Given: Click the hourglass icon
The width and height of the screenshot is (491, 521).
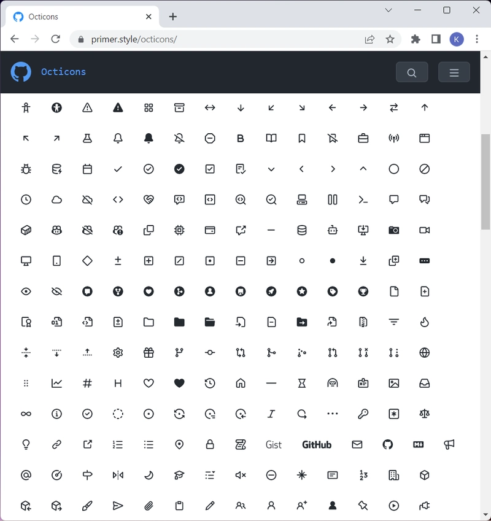Looking at the screenshot, I should (301, 384).
